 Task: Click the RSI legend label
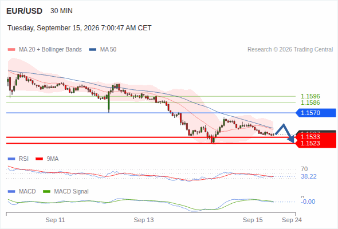click(23, 159)
